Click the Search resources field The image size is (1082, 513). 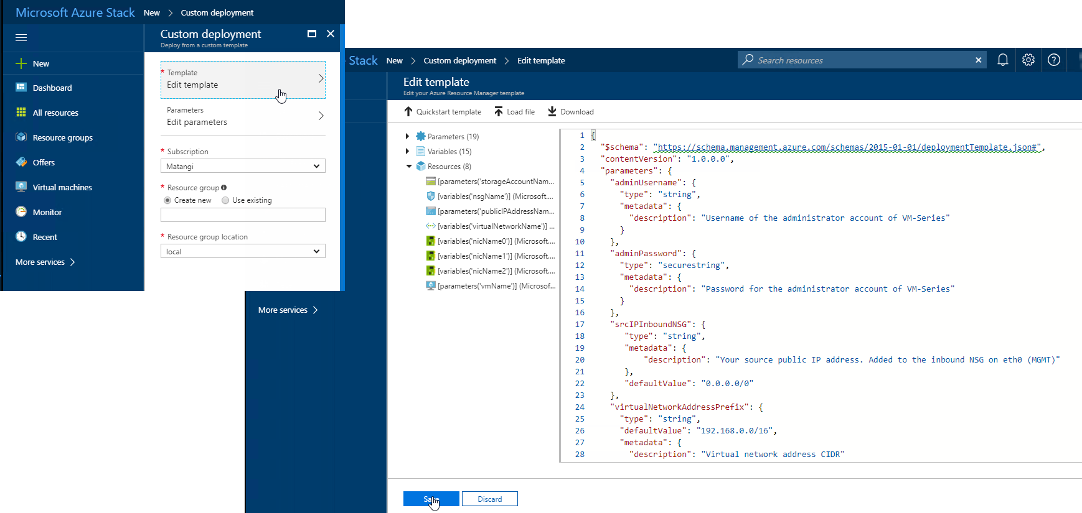pyautogui.click(x=862, y=60)
